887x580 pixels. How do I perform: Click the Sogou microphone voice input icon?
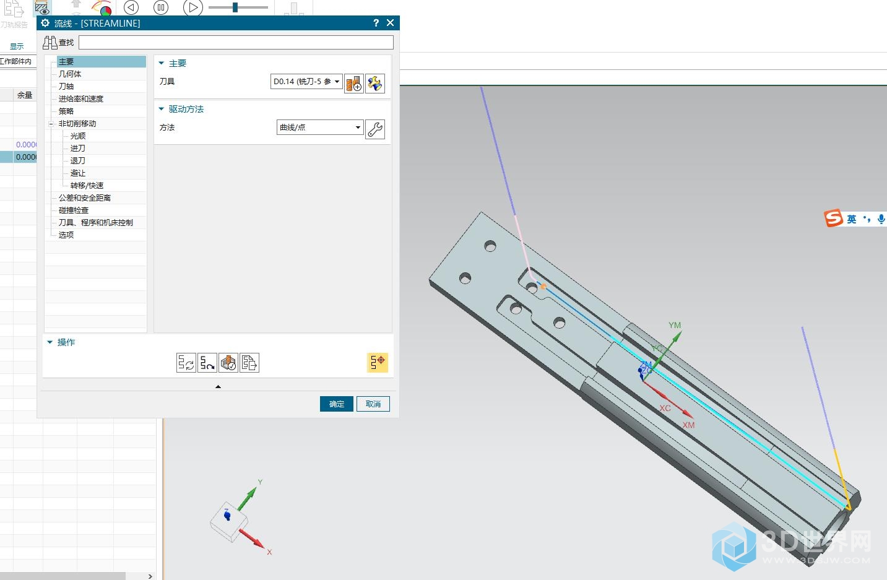pos(881,219)
